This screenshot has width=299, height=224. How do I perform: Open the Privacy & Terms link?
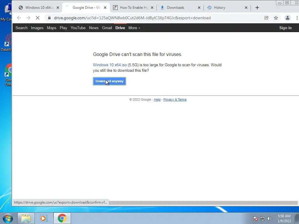coord(175,99)
